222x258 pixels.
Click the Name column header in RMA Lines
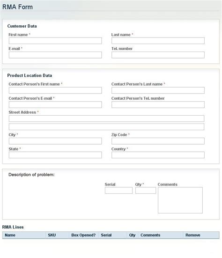click(10, 235)
